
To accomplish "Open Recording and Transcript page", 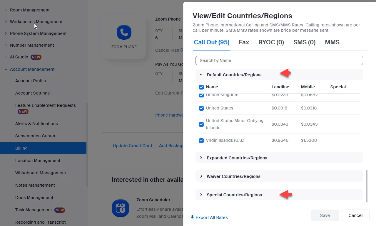I will pyautogui.click(x=41, y=222).
